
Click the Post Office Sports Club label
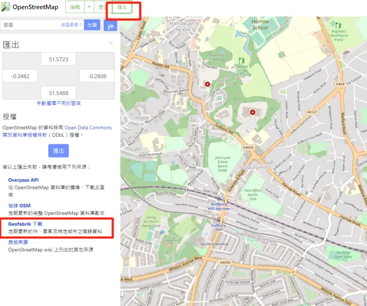click(252, 195)
